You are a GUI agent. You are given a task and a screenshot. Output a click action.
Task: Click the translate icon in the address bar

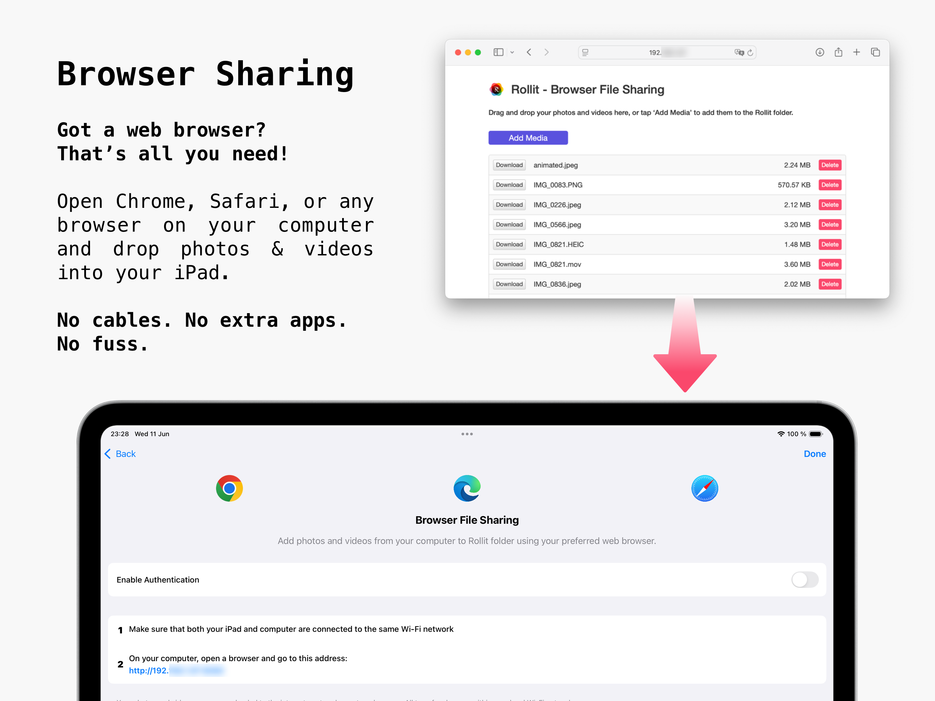(x=740, y=52)
